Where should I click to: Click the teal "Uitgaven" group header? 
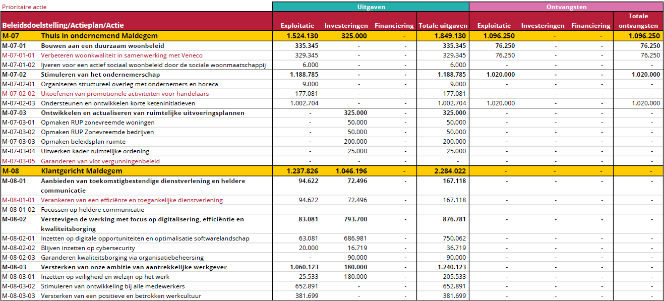[371, 7]
